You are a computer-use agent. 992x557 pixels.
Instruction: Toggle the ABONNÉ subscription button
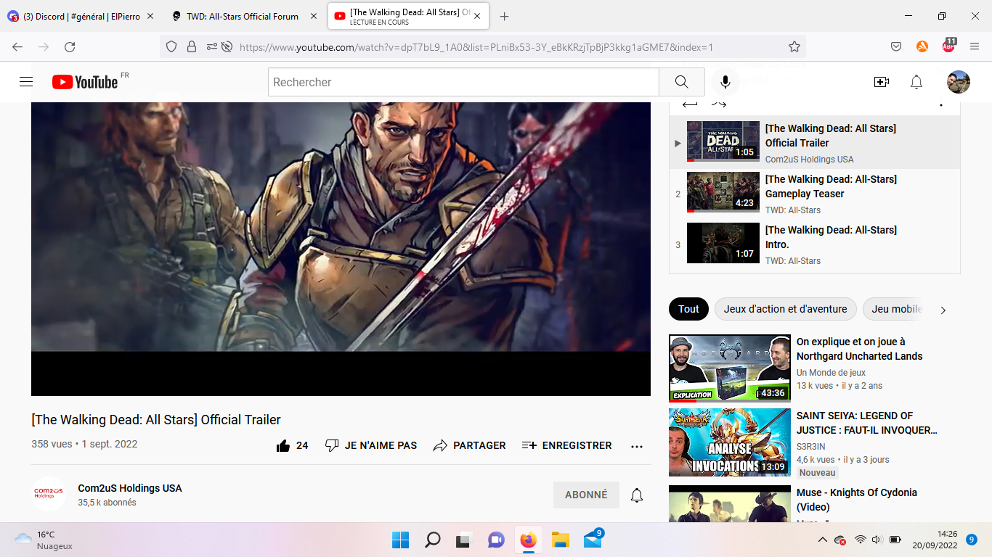coord(586,495)
